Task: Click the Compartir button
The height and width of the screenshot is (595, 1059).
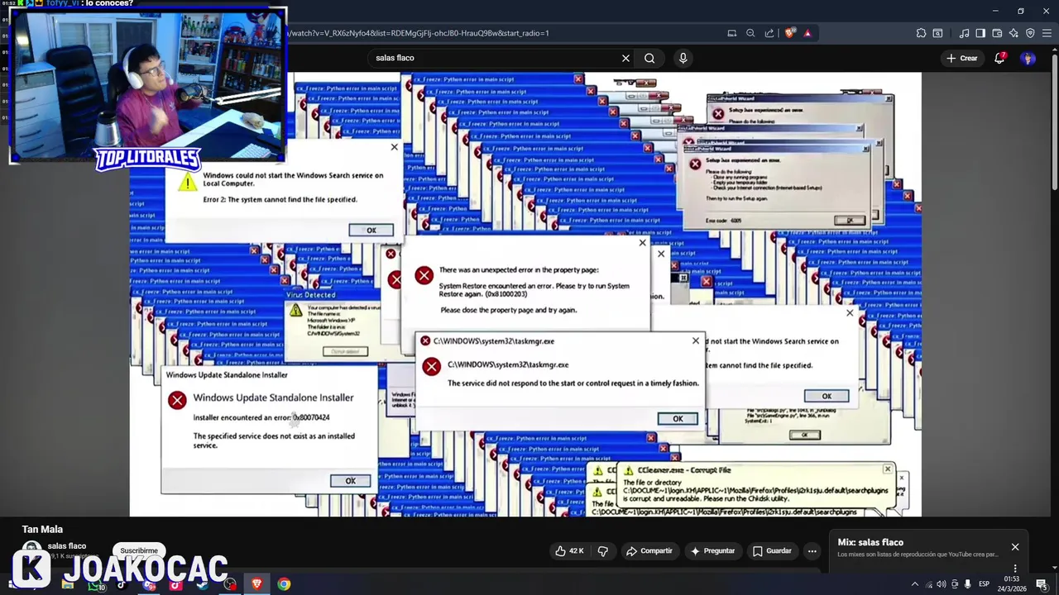Action: click(x=649, y=550)
